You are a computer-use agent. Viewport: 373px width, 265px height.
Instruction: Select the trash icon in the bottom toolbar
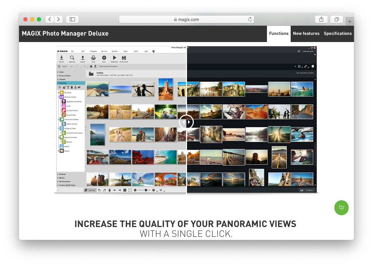point(110,190)
